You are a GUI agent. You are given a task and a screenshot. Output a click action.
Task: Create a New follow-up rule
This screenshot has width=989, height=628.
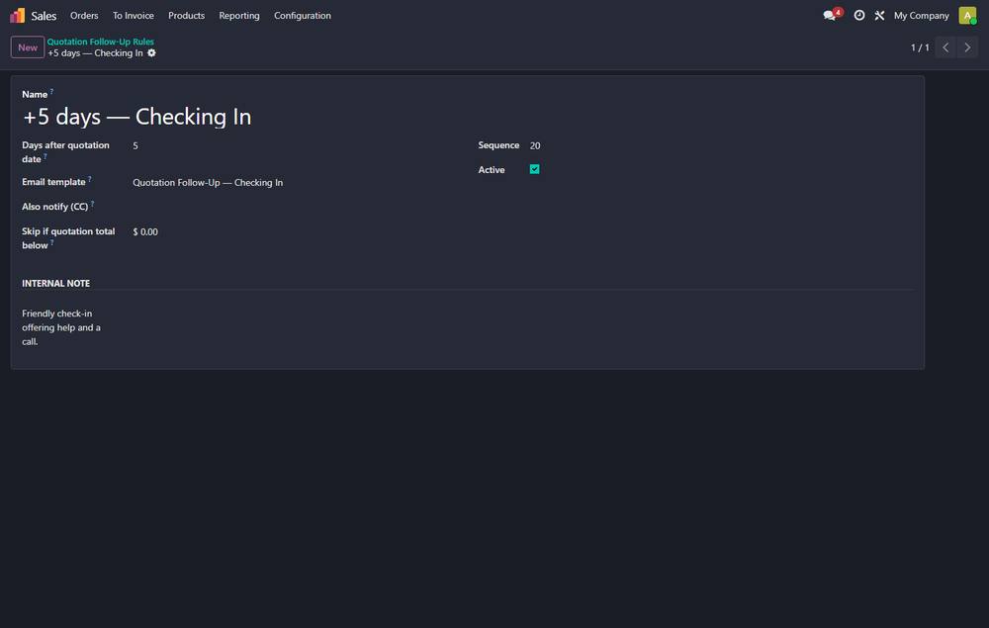click(x=27, y=47)
